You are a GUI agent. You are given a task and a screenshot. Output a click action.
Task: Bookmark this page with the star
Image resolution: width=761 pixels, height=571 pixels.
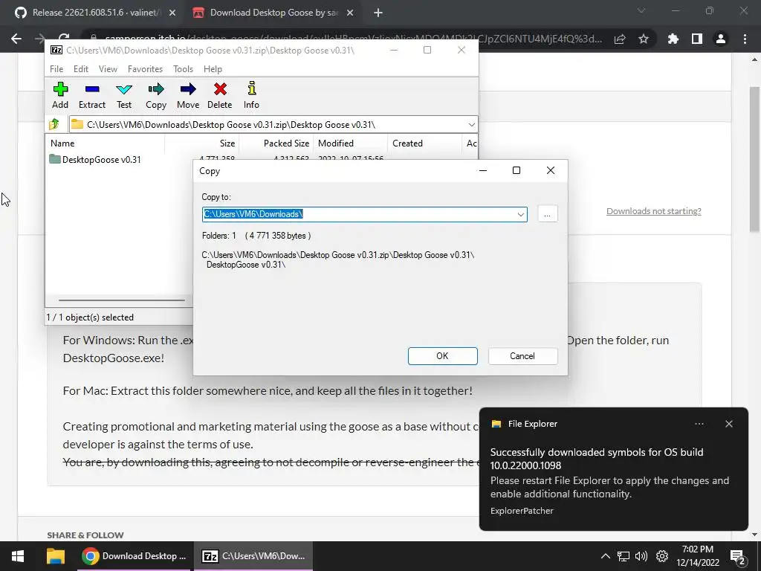pyautogui.click(x=644, y=39)
